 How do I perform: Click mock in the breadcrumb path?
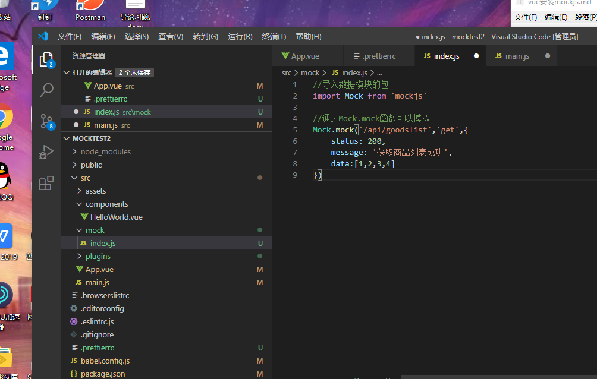tap(310, 72)
